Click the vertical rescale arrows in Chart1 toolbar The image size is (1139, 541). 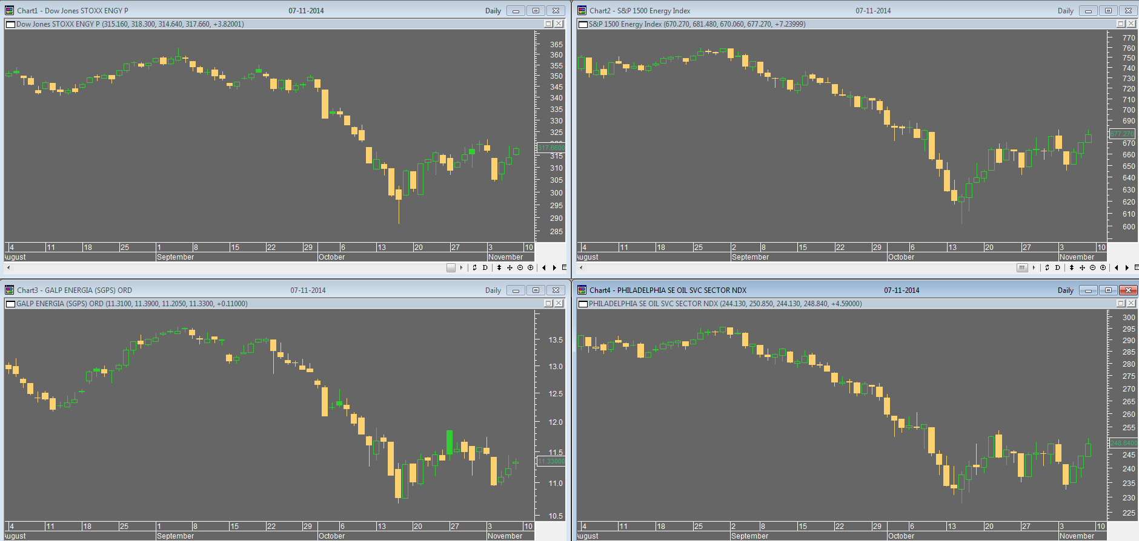pos(499,267)
